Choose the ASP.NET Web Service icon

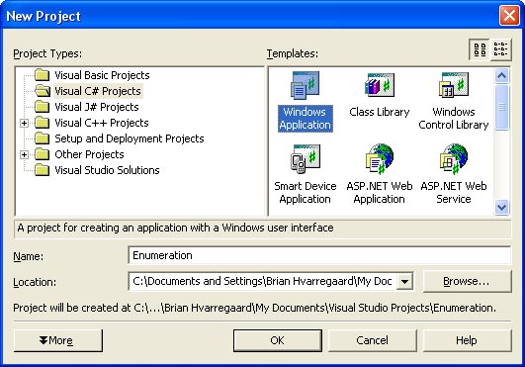point(454,159)
